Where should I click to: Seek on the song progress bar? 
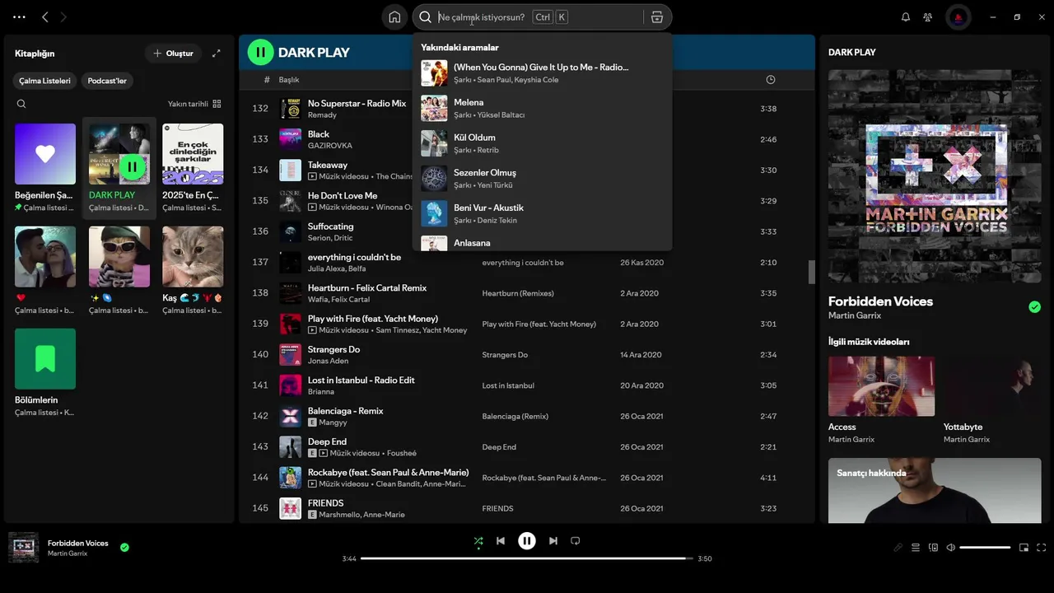[x=527, y=558]
